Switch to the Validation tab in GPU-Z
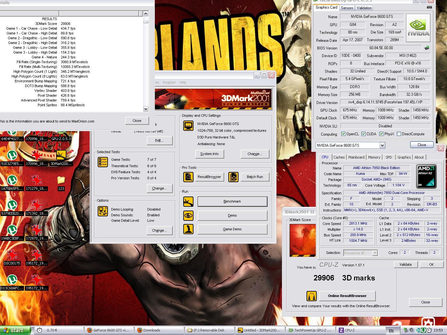This screenshot has height=335, width=447. (364, 8)
